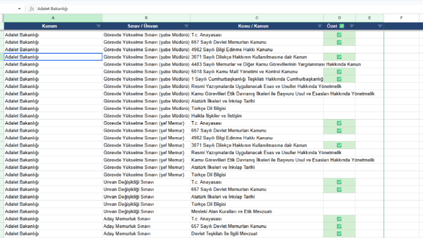The width and height of the screenshot is (423, 238).
Task: Click the formula bar text Adalet Bakanlığı
Action: (53, 9)
